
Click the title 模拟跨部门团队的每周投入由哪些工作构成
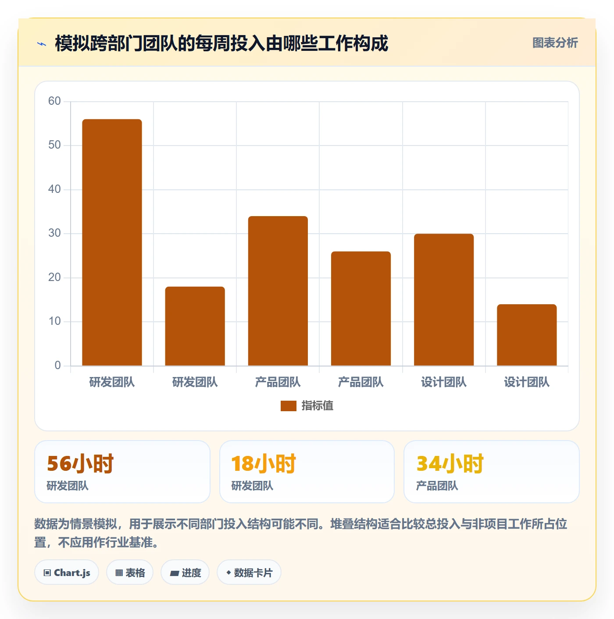click(x=221, y=43)
